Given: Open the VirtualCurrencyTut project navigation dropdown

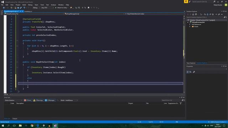Looking at the screenshot, I should (34, 14).
